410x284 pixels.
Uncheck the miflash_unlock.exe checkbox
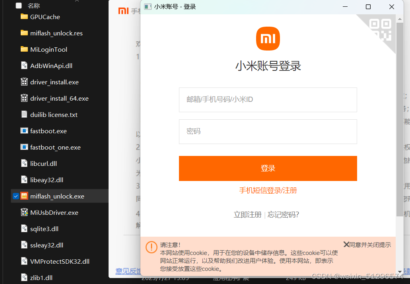coord(16,196)
